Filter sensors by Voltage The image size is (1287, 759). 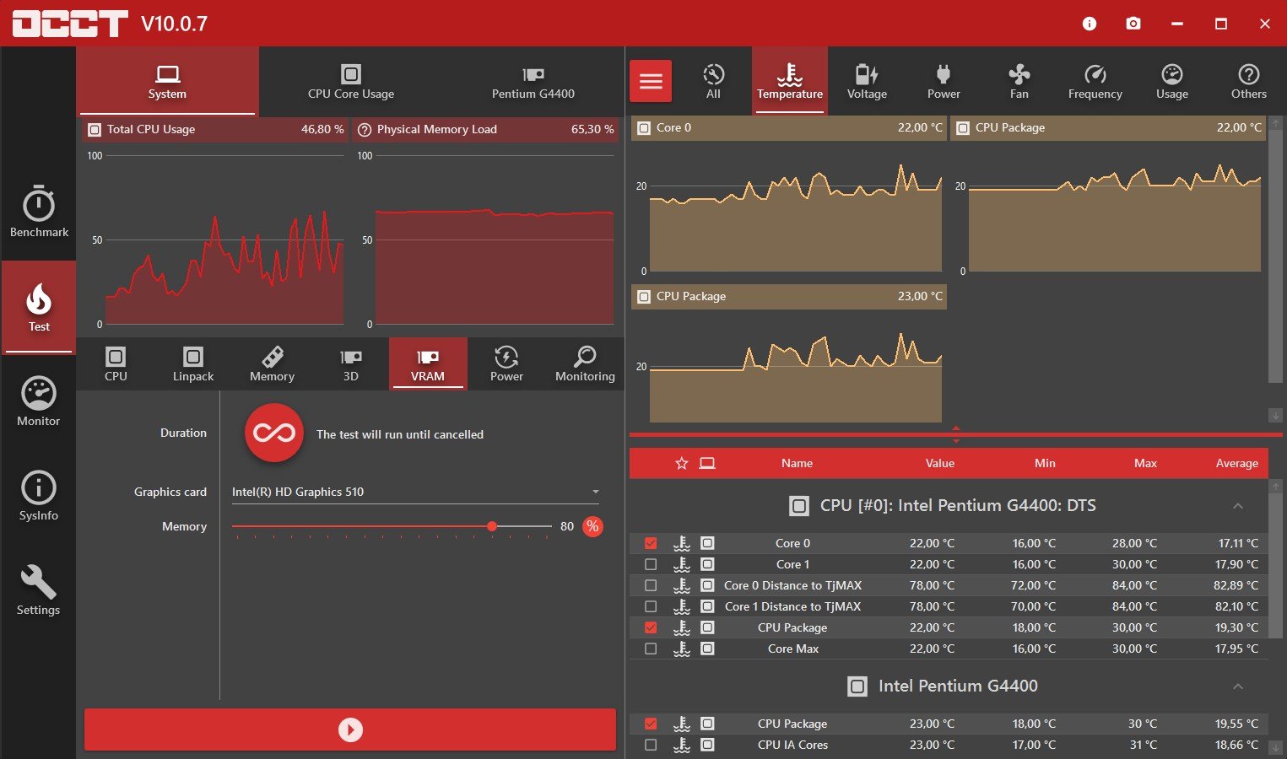click(x=867, y=81)
